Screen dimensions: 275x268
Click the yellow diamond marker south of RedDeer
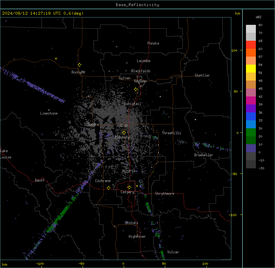[x=136, y=89]
